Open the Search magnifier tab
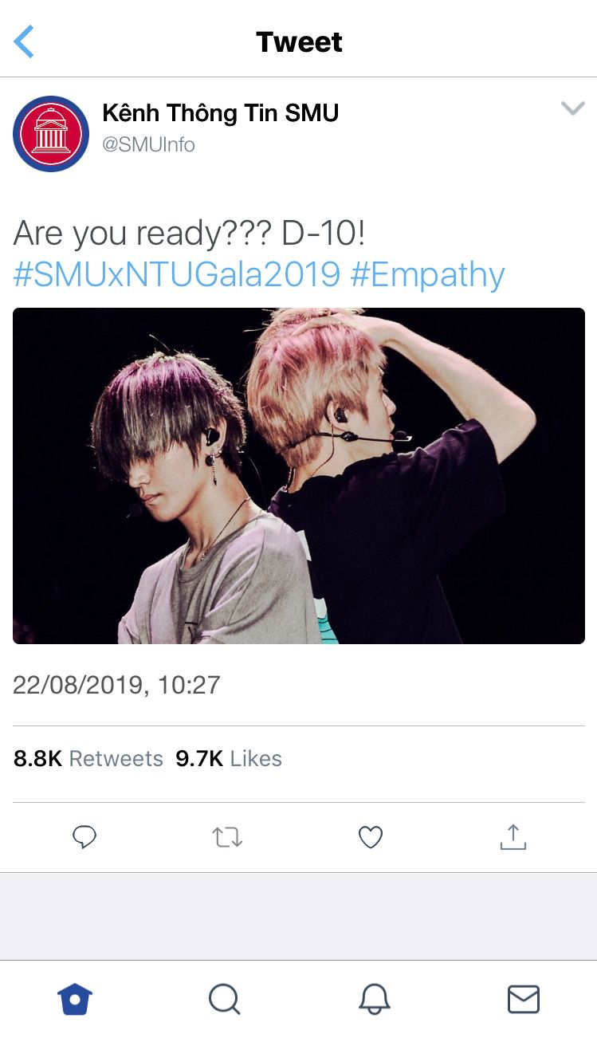 pyautogui.click(x=224, y=999)
